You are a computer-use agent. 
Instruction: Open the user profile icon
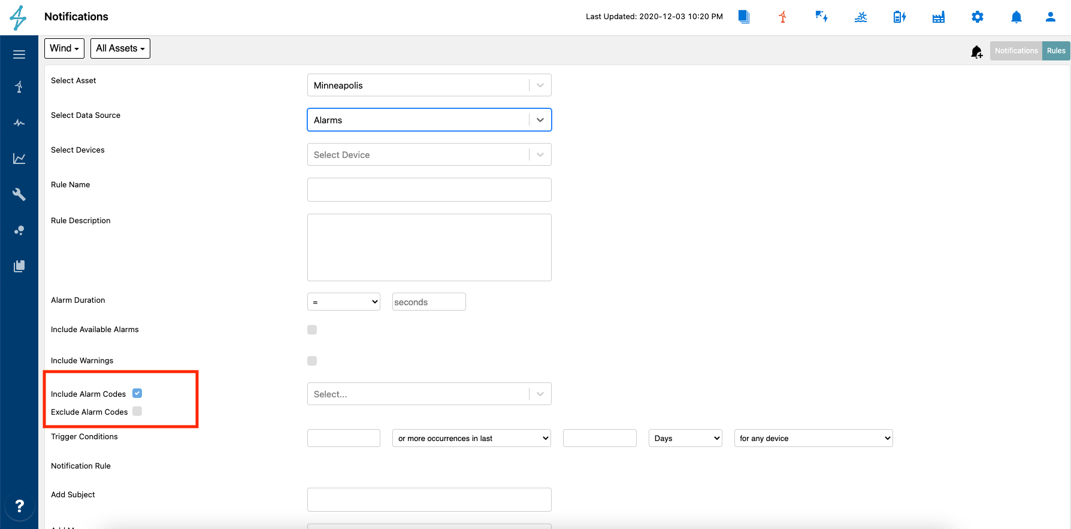pos(1051,17)
